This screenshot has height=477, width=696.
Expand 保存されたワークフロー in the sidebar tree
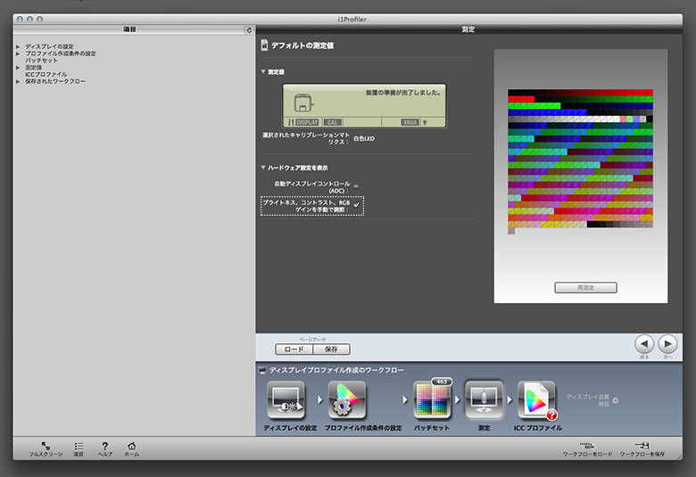pyautogui.click(x=18, y=82)
